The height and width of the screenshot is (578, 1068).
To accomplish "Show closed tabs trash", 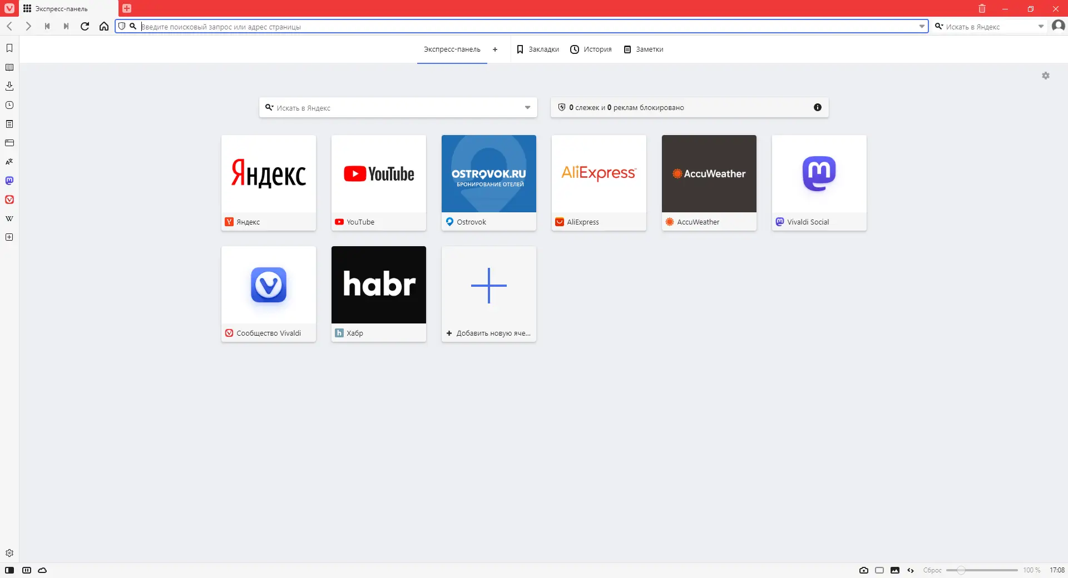I will 982,8.
